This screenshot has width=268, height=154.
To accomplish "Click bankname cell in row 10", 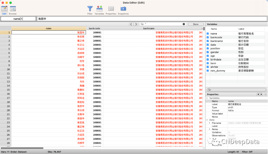I will tap(149, 69).
